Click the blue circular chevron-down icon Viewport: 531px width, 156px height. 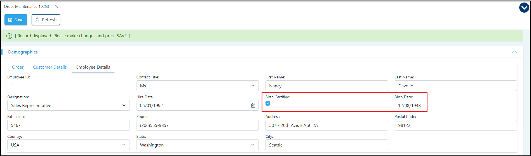(524, 8)
